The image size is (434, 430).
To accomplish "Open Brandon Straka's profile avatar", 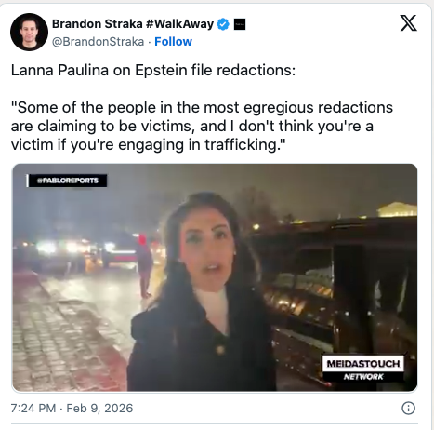I will pyautogui.click(x=29, y=32).
